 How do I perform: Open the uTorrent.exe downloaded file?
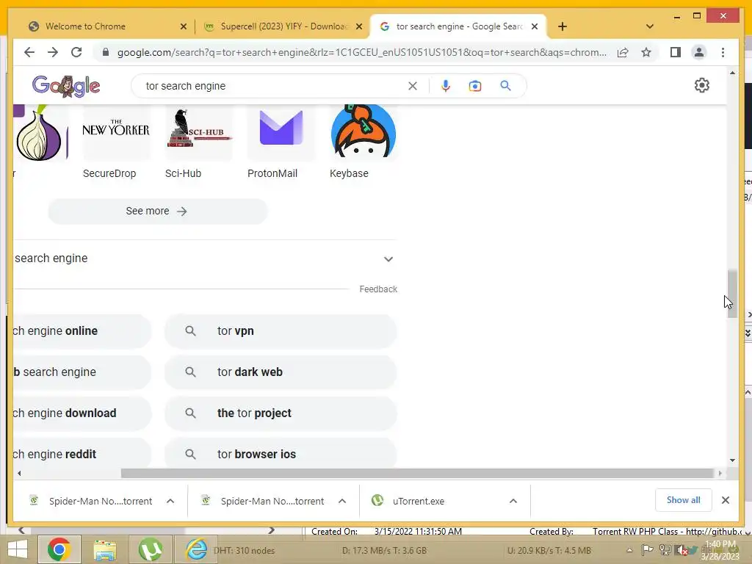(418, 501)
